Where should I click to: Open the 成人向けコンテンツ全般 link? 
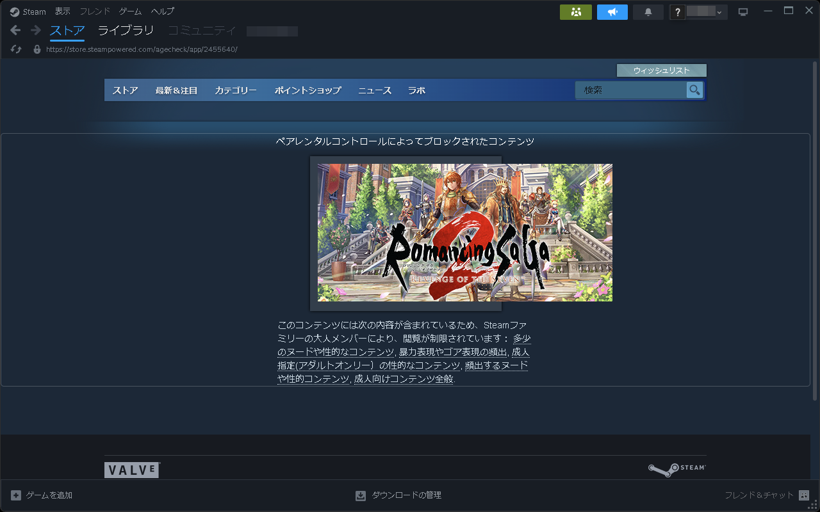[404, 378]
